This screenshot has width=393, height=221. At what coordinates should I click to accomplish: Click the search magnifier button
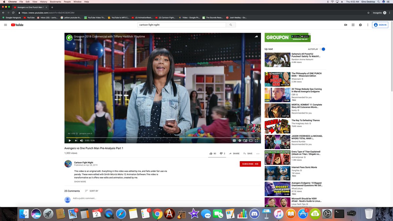tap(231, 25)
